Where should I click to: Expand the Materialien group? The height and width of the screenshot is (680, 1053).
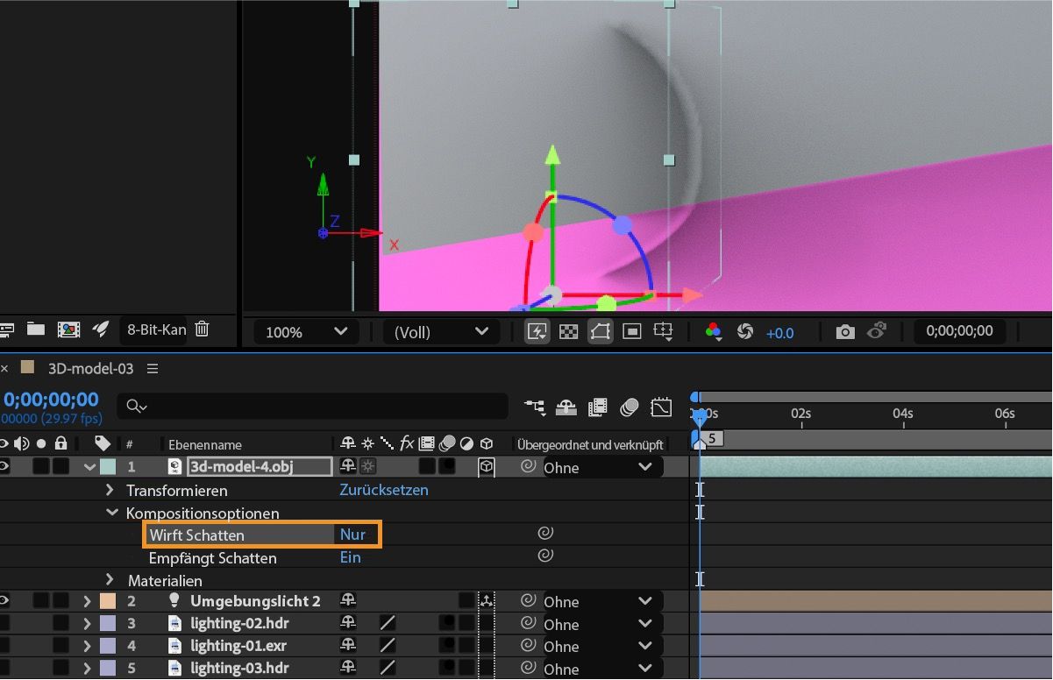pos(110,579)
